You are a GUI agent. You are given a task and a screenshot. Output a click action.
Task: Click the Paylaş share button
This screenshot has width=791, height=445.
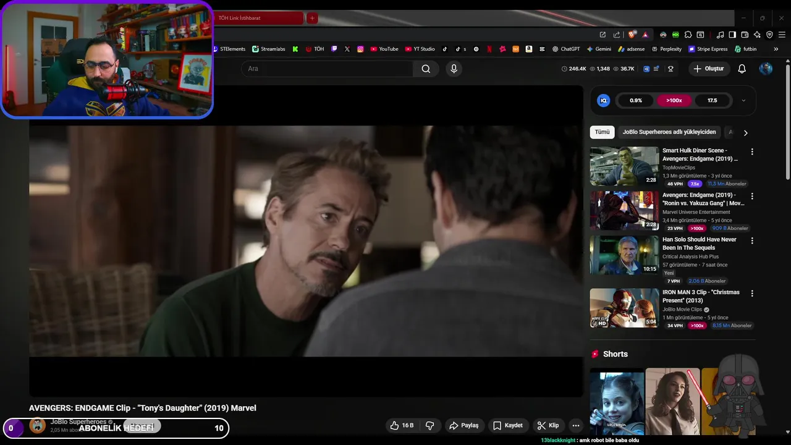tap(464, 425)
